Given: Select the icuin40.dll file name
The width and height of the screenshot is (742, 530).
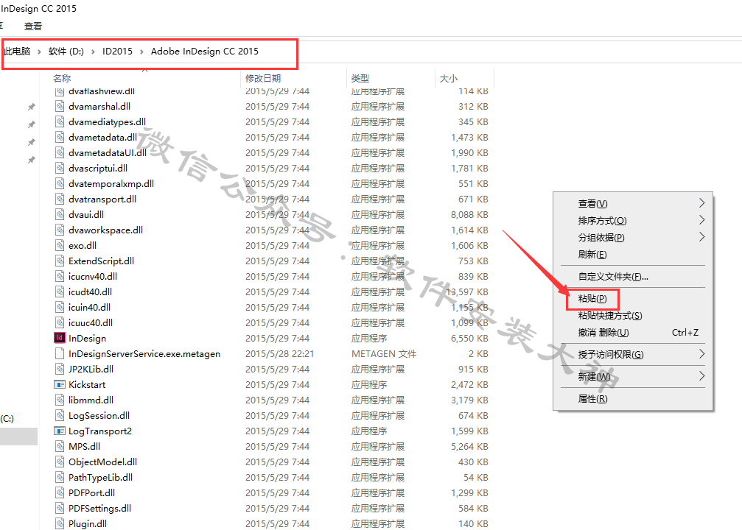Looking at the screenshot, I should pyautogui.click(x=89, y=307).
